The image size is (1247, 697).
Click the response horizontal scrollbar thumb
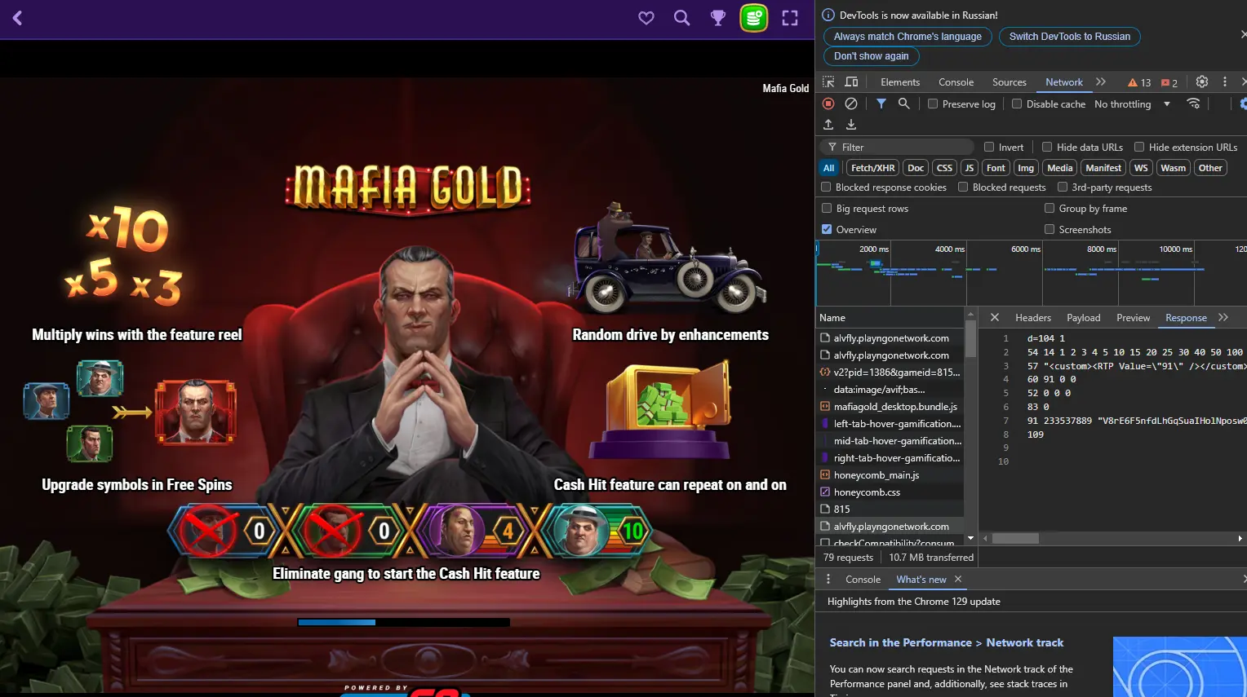(x=1015, y=538)
